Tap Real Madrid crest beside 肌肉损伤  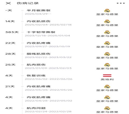[107, 65]
